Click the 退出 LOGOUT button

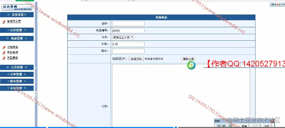(x=277, y=5)
